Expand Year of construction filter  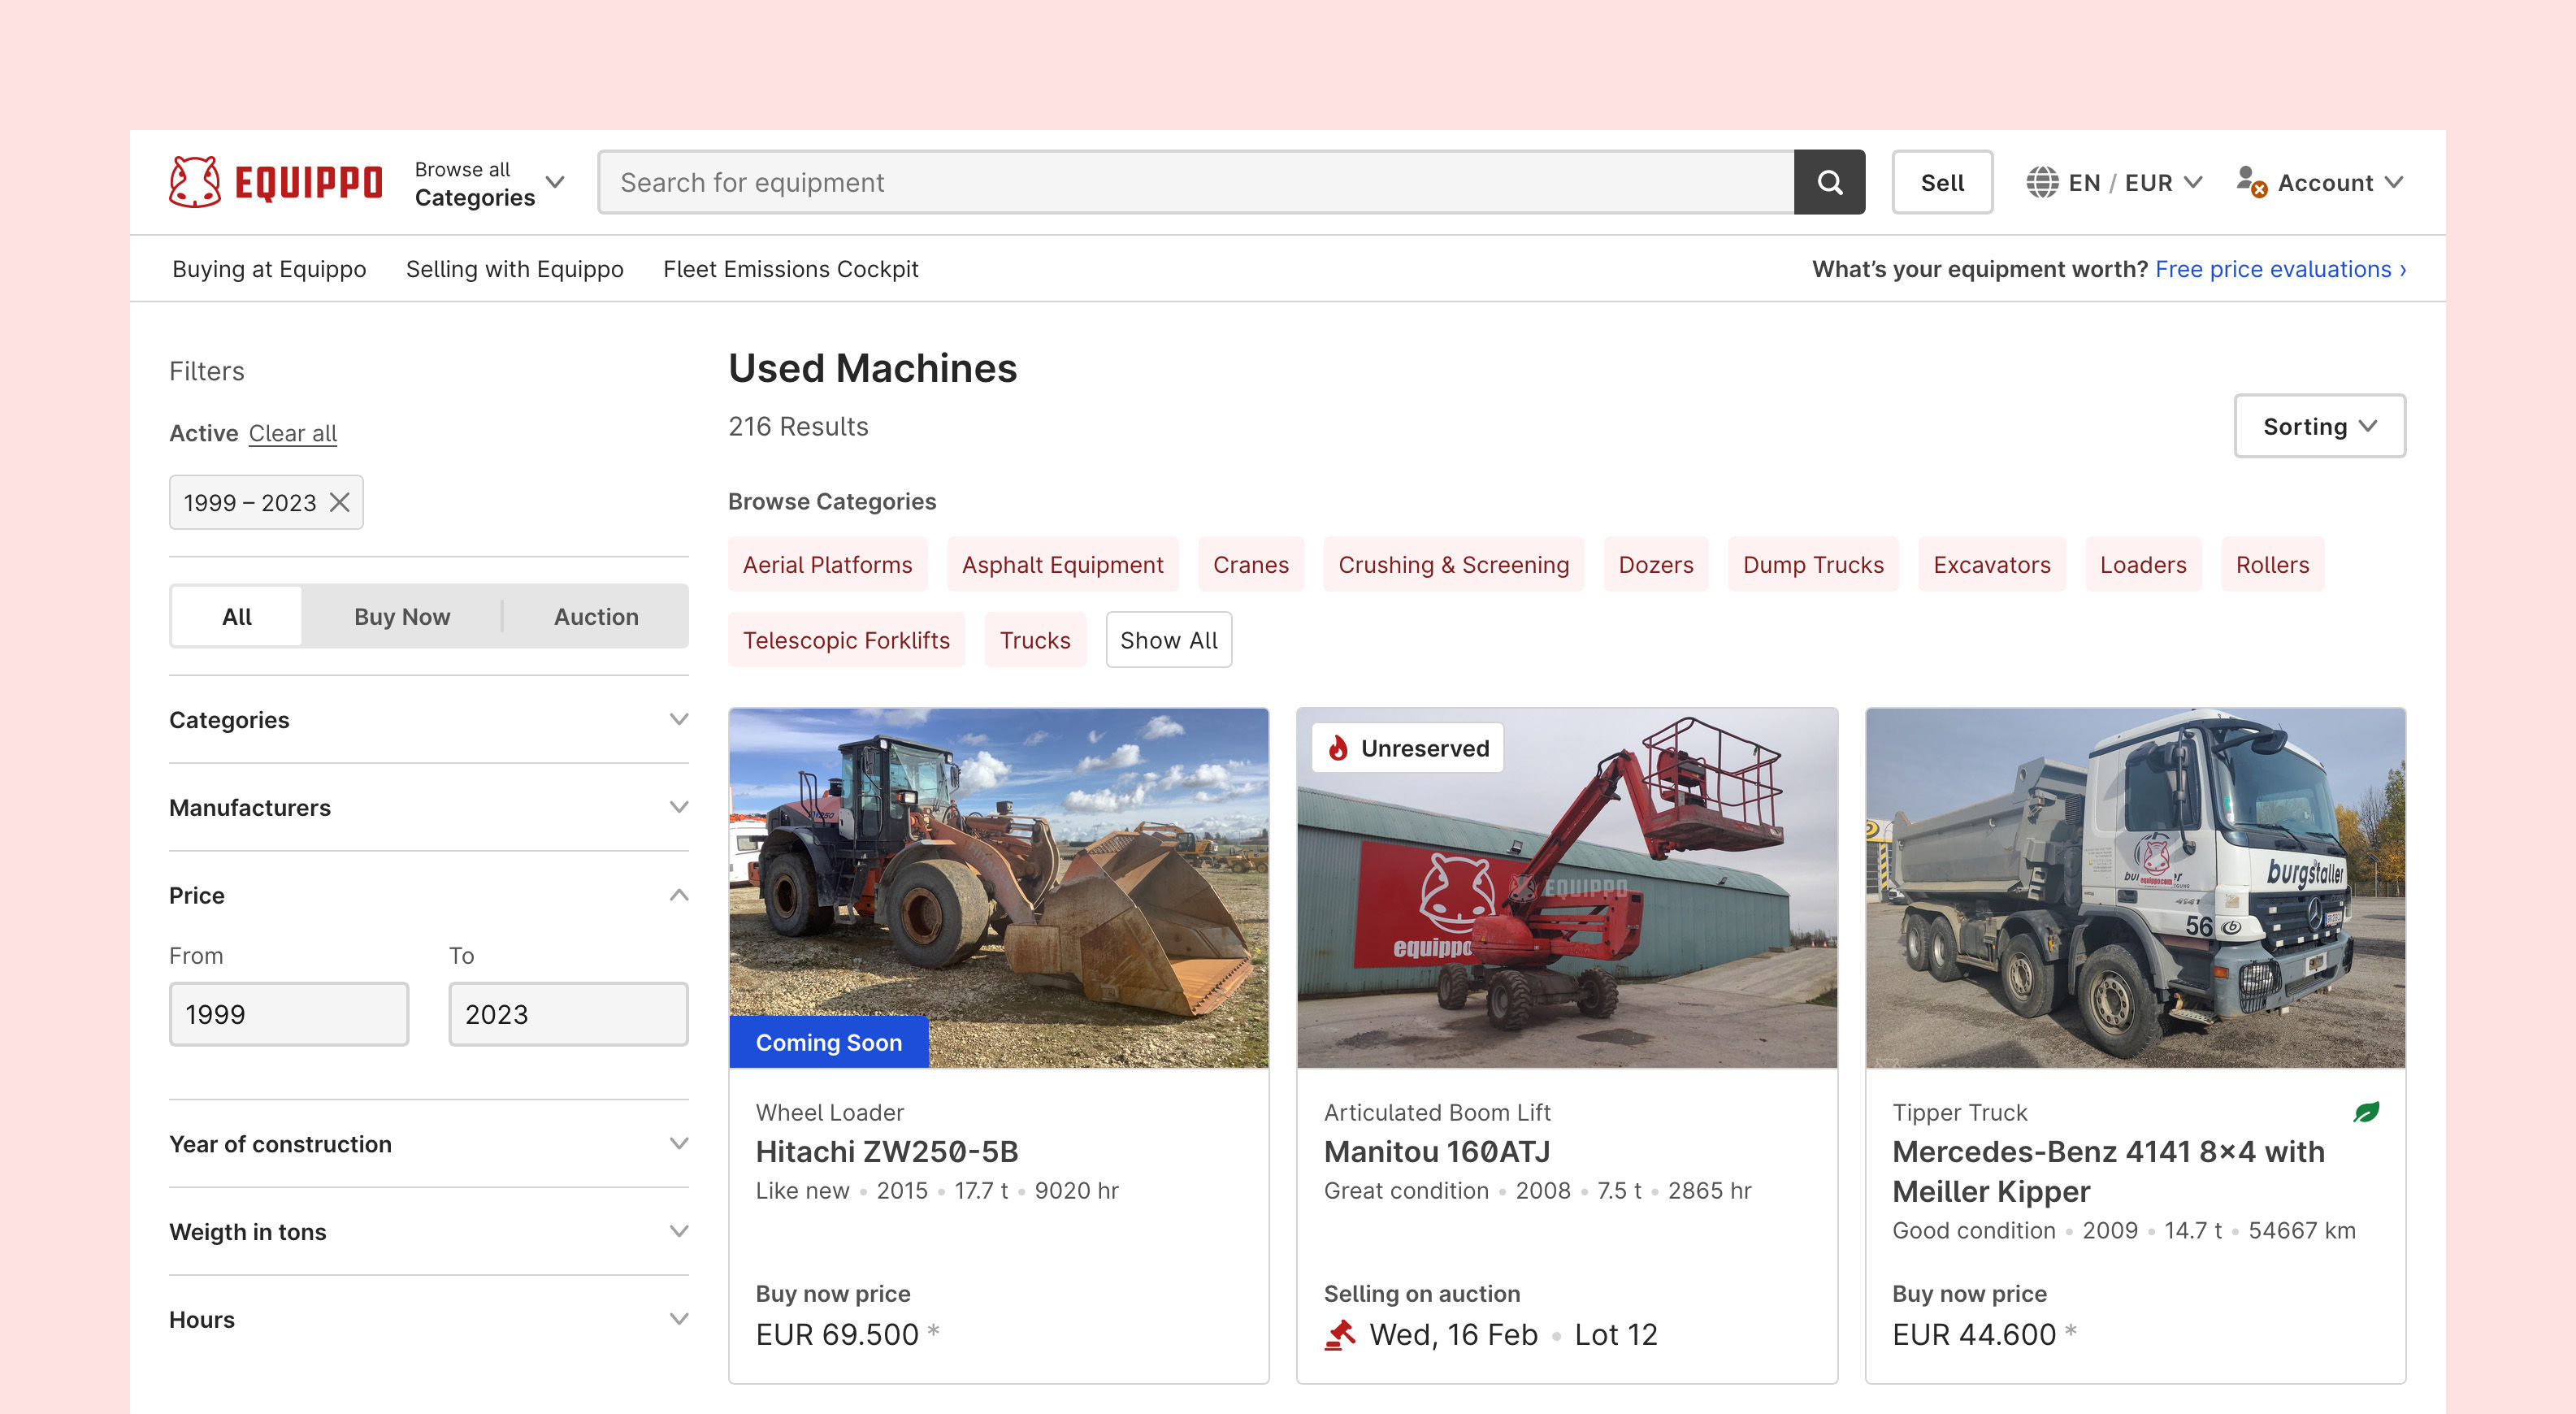tap(428, 1144)
